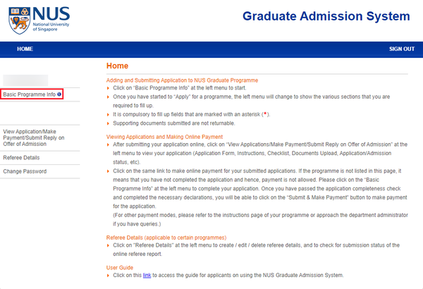
Task: Click the Graduate Admission System title
Action: (x=325, y=16)
